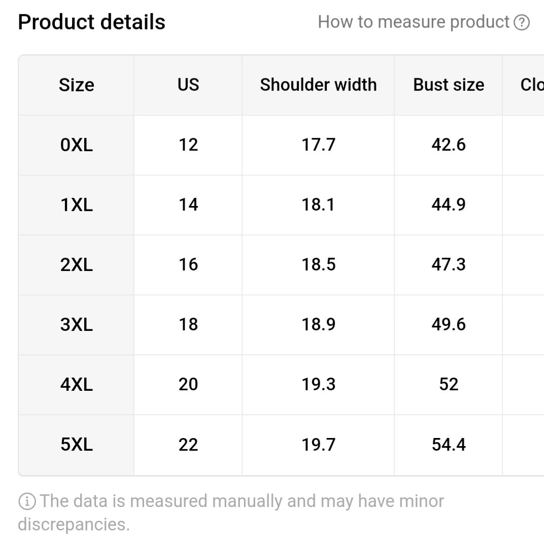544x539 pixels.
Task: Select the 5XL size row label
Action: (x=76, y=445)
